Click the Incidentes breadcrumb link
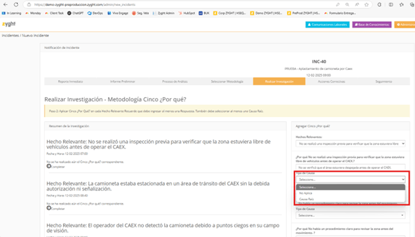This screenshot has width=415, height=237. click(x=10, y=36)
